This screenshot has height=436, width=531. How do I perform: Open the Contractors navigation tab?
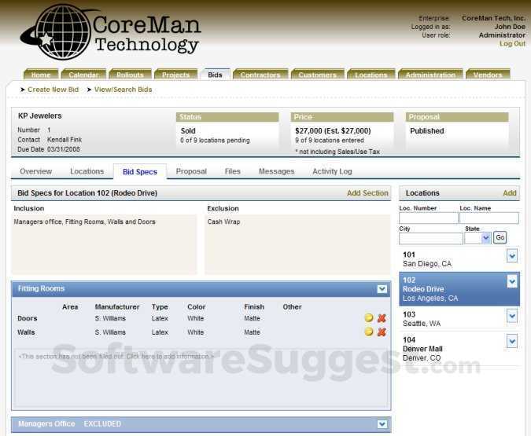260,75
